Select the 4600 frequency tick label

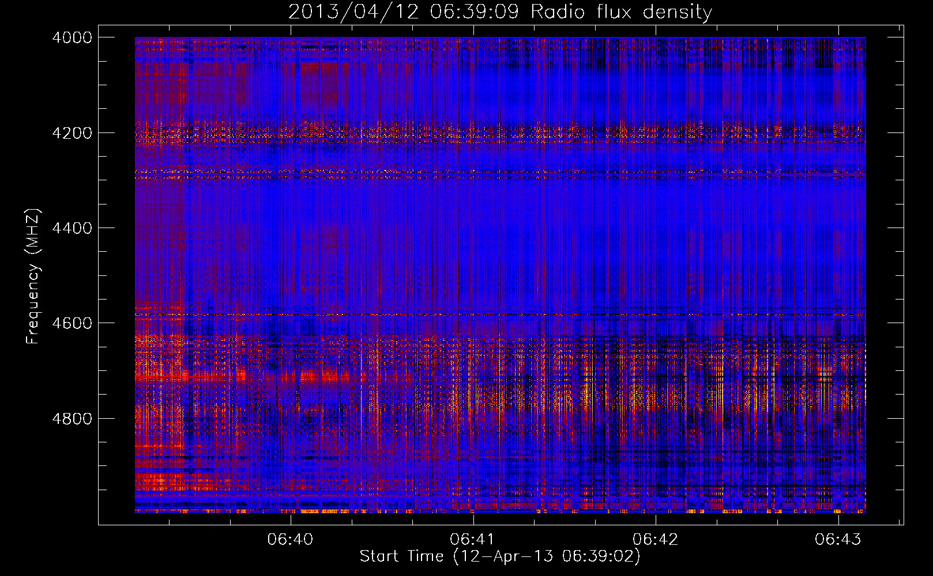coord(72,323)
